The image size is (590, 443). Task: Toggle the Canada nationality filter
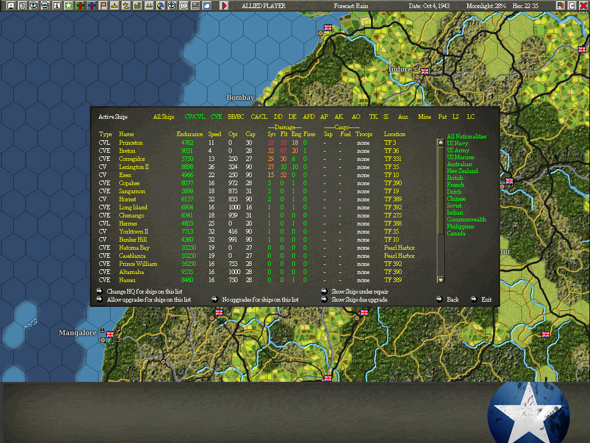pos(456,234)
